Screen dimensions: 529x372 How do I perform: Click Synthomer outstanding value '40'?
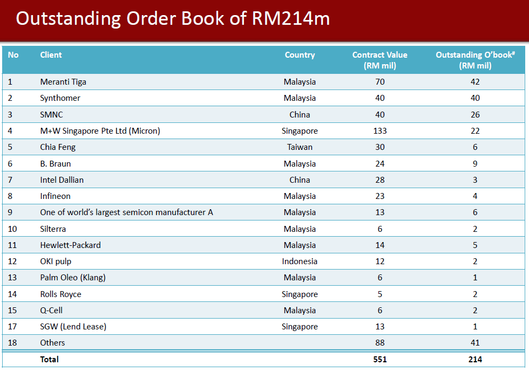click(475, 98)
